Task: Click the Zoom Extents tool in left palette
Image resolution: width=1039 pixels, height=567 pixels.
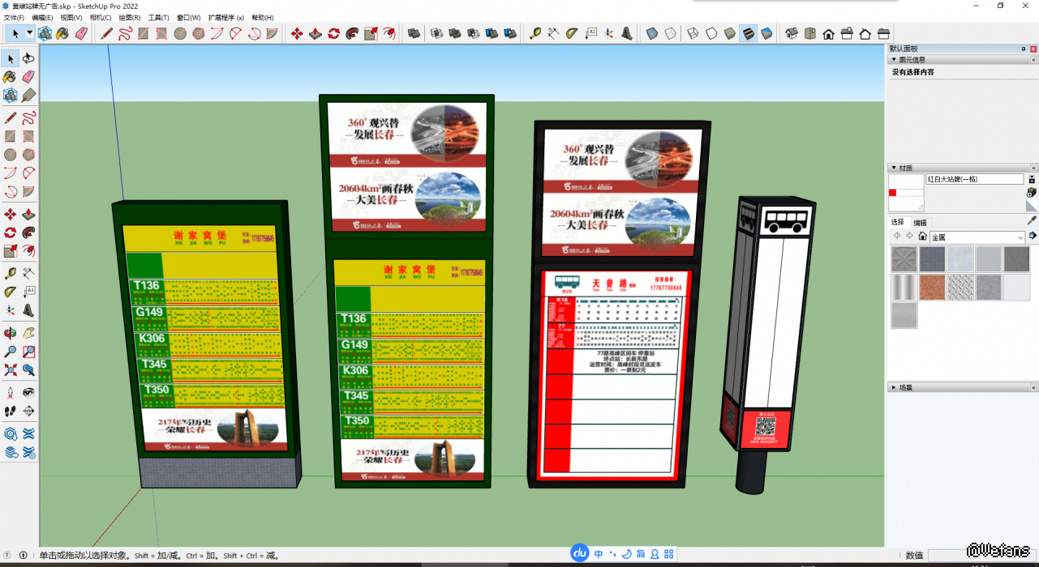Action: pos(11,370)
